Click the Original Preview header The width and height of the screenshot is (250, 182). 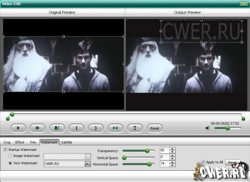pyautogui.click(x=62, y=12)
